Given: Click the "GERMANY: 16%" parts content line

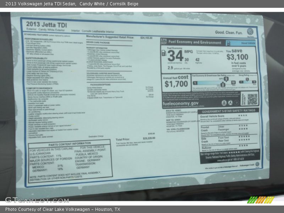Looking at the screenshot, I should pos(48,170).
